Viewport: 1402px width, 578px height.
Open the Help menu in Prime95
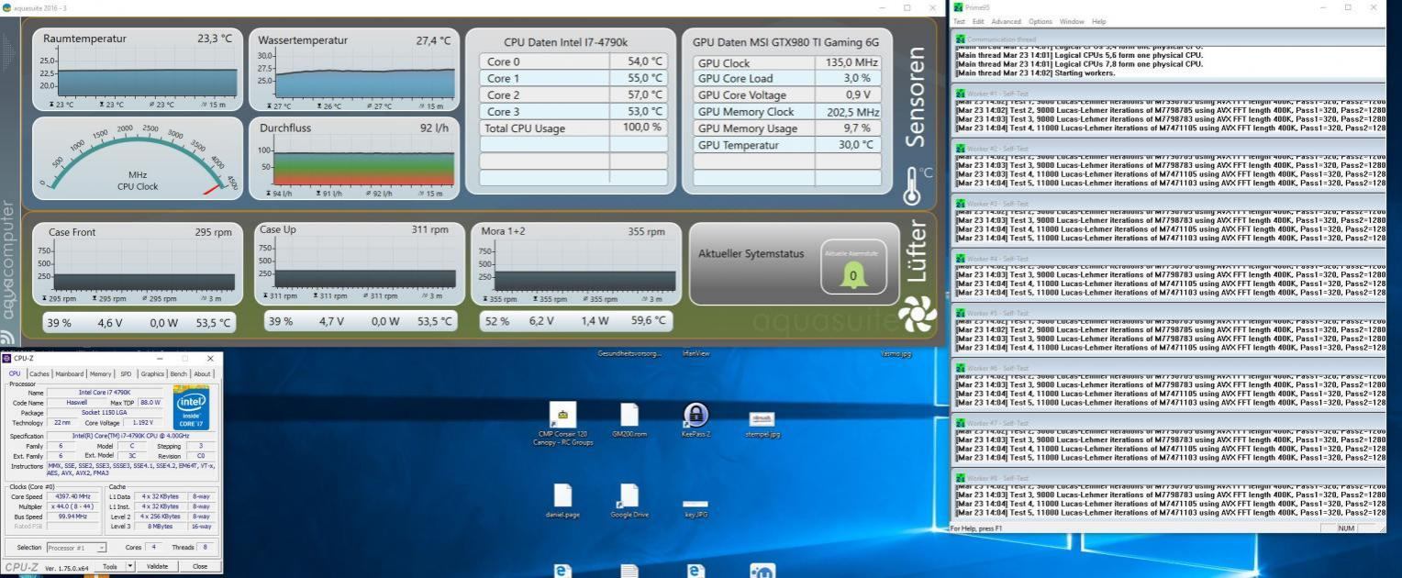pyautogui.click(x=1098, y=21)
